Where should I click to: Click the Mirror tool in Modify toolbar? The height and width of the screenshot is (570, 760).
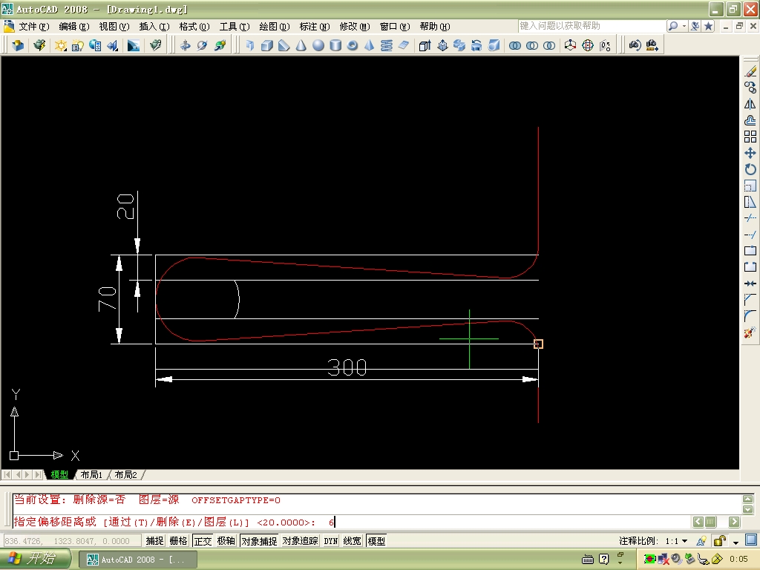750,104
